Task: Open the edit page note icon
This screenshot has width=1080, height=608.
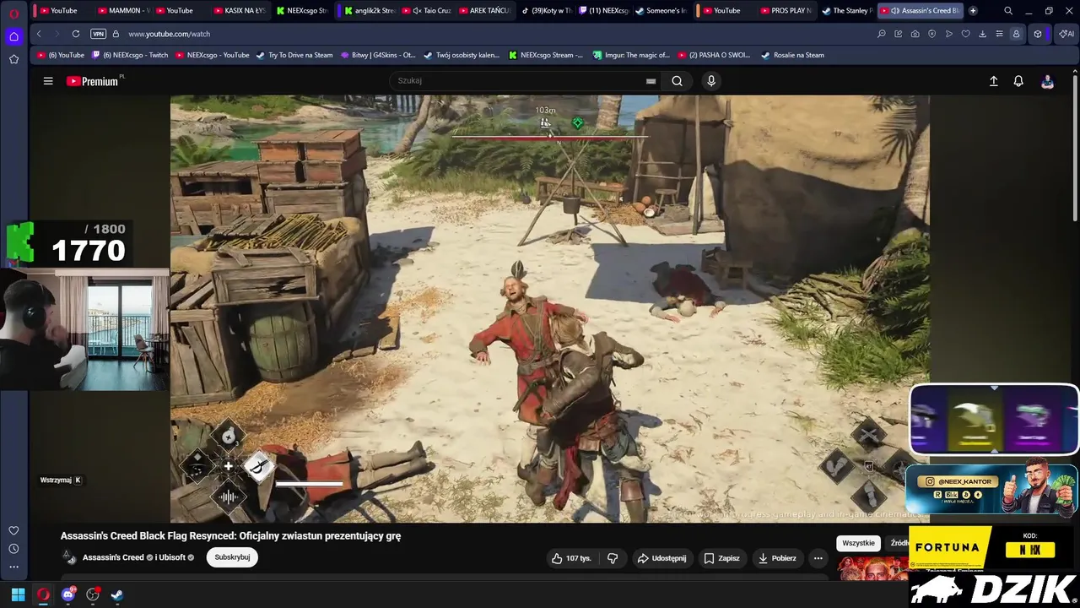Action: (x=899, y=34)
